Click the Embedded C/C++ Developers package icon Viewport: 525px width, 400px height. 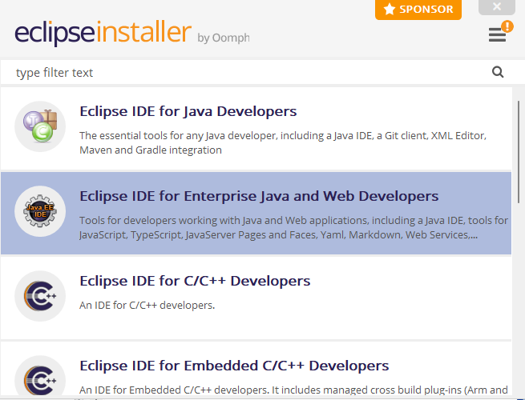point(40,378)
